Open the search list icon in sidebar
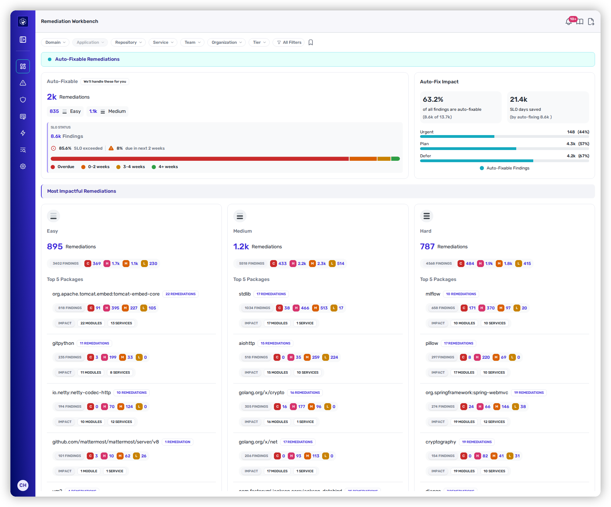Viewport: 611px width, 507px height. [23, 150]
